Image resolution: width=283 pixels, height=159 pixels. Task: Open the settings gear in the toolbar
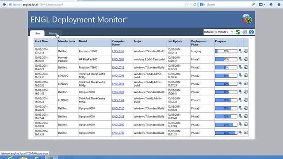coord(245,32)
